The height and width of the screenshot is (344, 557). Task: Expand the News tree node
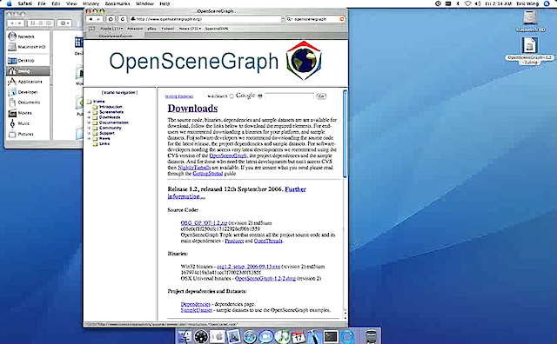click(89, 139)
